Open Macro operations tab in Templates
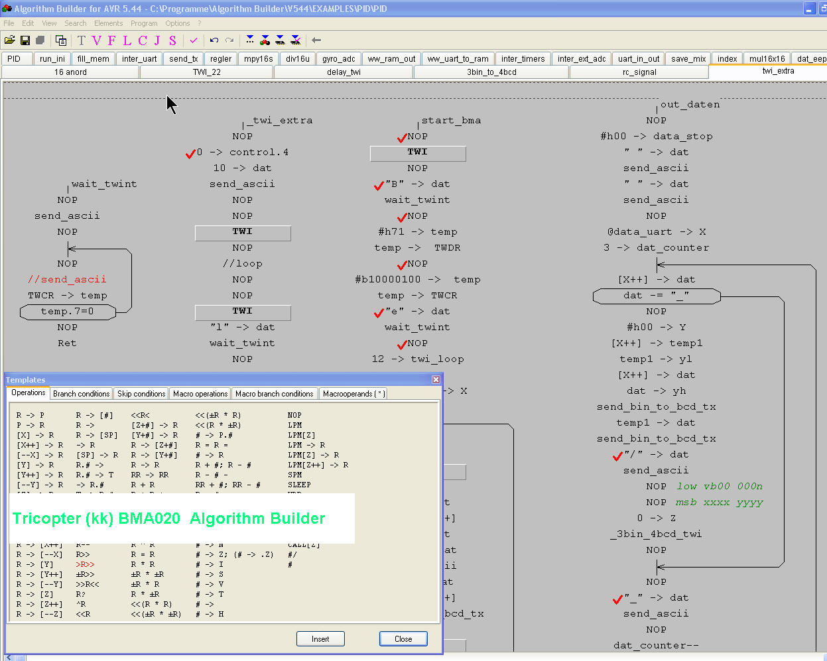 tap(200, 393)
